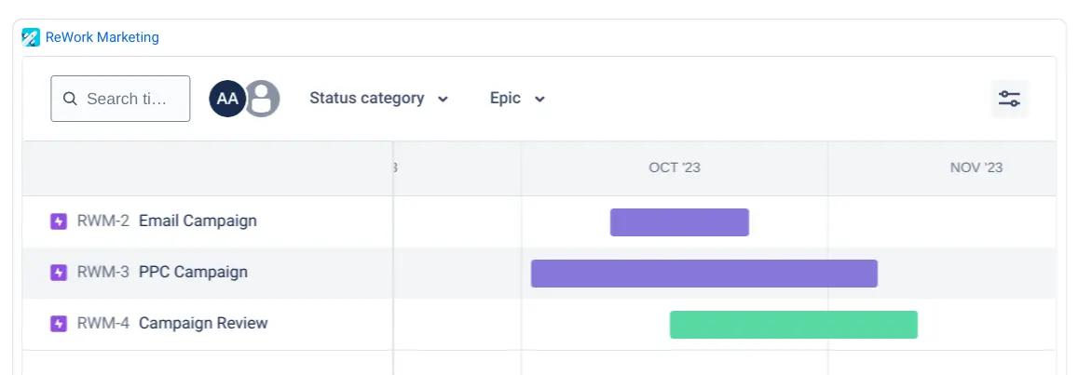The image size is (1078, 375).
Task: Open the RWM-2 Email Campaign issue
Action: click(197, 221)
